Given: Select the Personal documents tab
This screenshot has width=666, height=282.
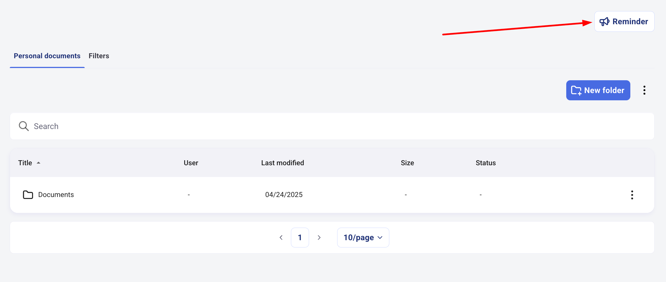Looking at the screenshot, I should [x=47, y=56].
